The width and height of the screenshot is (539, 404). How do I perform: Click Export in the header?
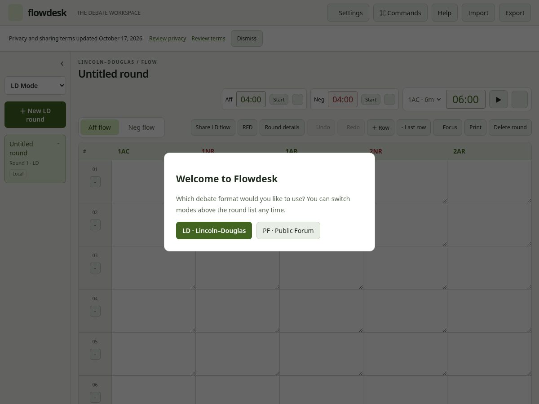click(x=515, y=13)
